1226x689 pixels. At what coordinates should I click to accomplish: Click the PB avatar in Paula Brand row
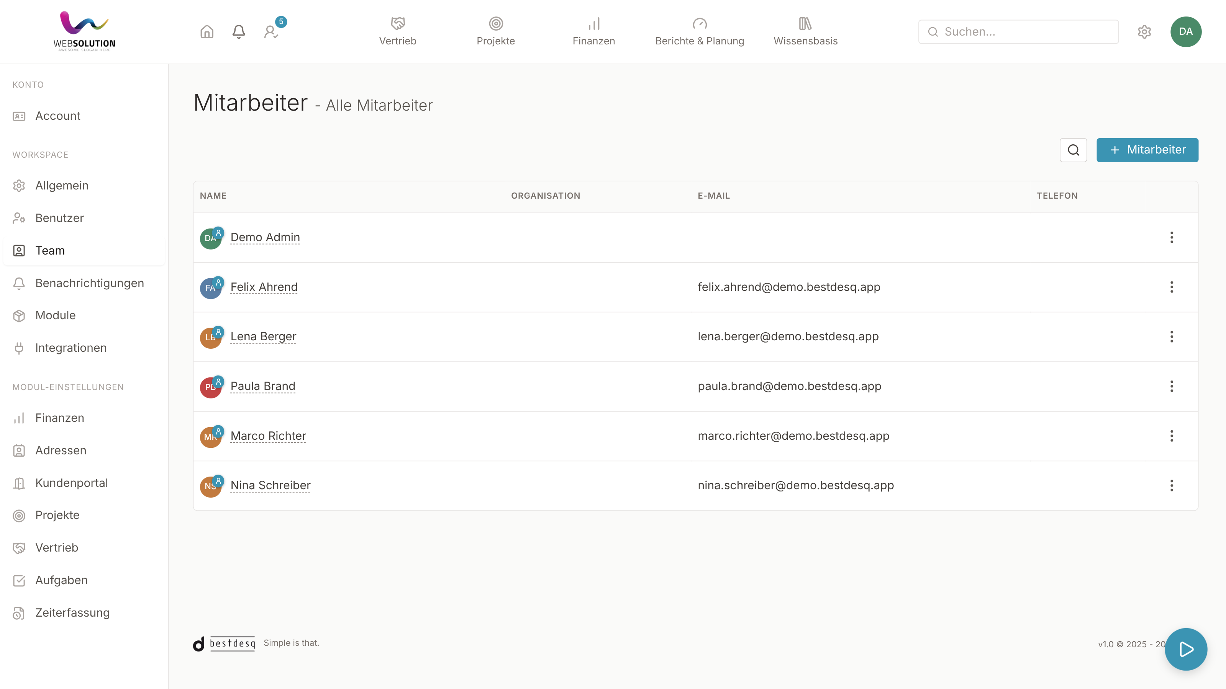[x=211, y=387]
